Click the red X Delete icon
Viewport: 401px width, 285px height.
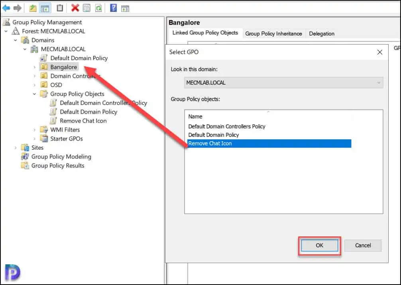pos(75,8)
